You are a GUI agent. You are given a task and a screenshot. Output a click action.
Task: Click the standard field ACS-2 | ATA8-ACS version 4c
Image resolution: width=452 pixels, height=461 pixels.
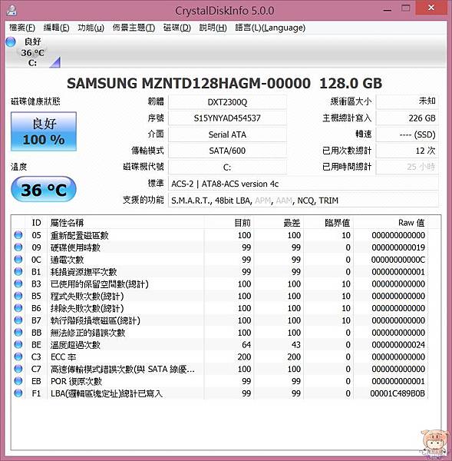pos(303,184)
